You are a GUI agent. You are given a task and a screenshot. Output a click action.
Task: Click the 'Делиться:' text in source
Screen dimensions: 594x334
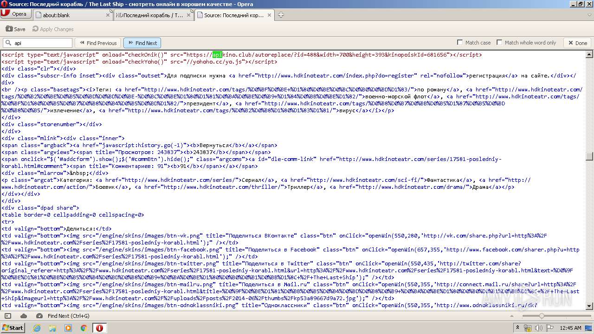click(81, 229)
